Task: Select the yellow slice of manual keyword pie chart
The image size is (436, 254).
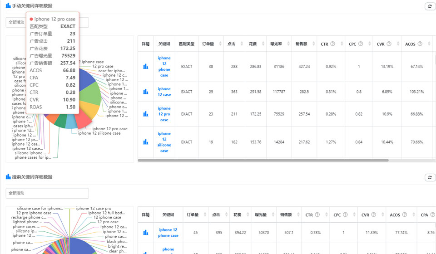Action: coord(89,108)
